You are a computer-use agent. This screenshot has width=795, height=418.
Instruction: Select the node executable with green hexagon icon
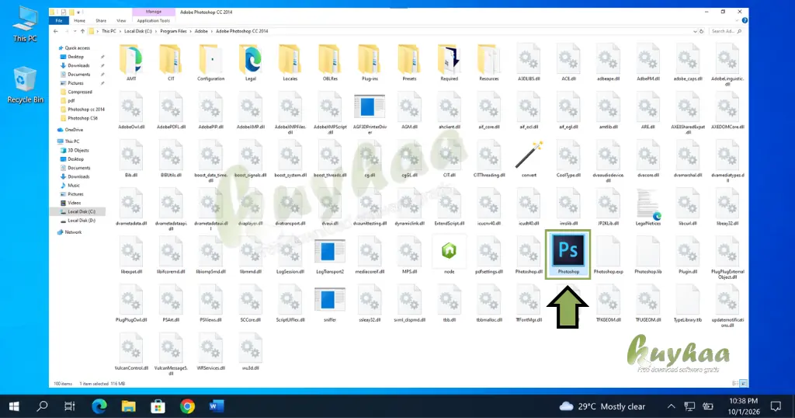[450, 256]
